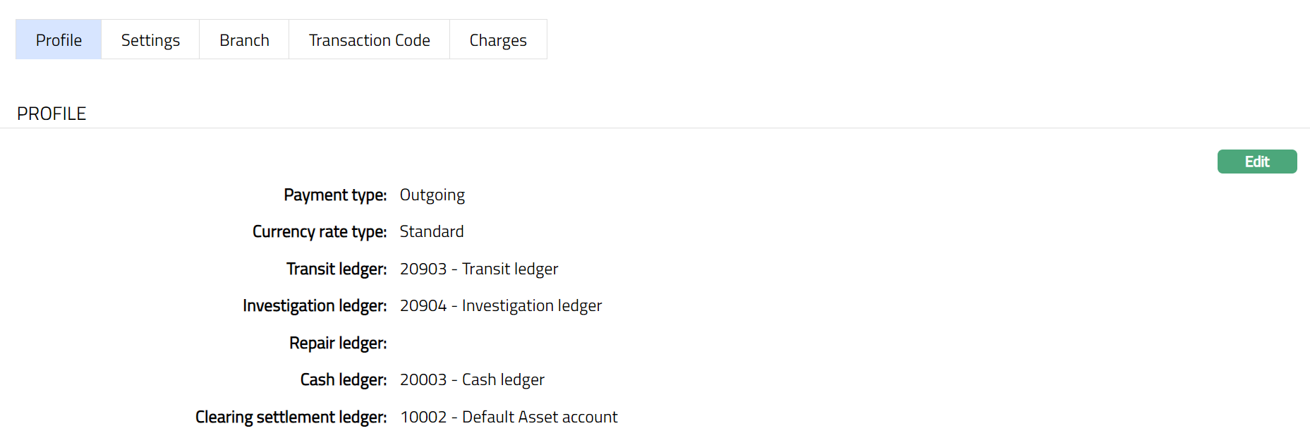Click the Cash ledger field label
The image size is (1310, 438).
[x=344, y=379]
